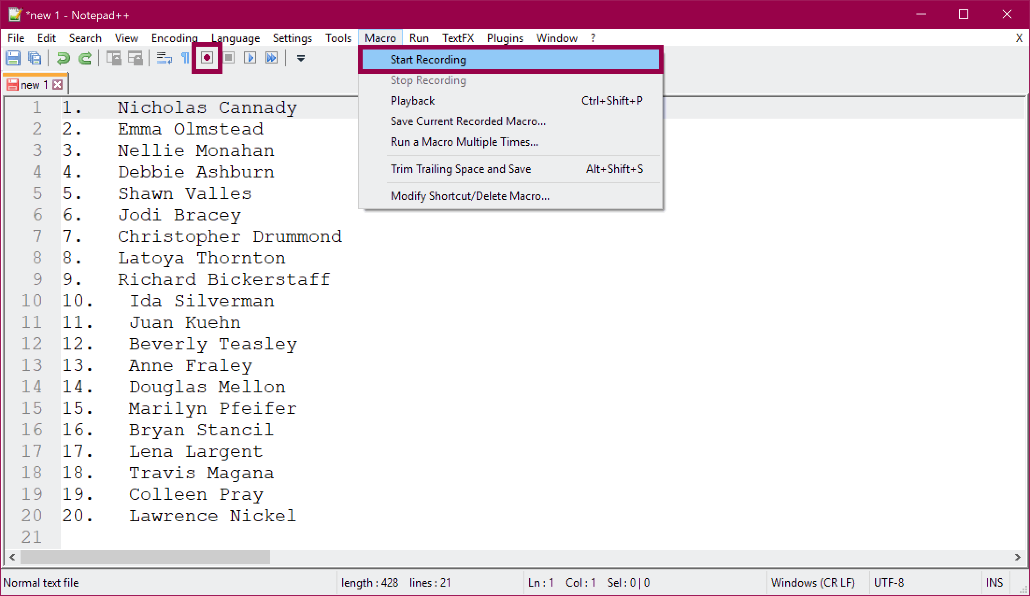Click the Start Recording red dot icon
Viewport: 1030px width, 596px height.
point(207,58)
